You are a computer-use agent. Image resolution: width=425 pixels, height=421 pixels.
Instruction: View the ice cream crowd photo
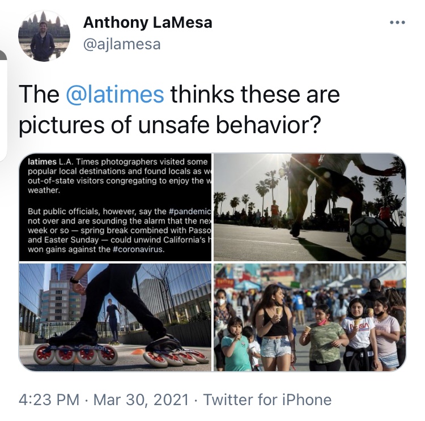coord(310,317)
